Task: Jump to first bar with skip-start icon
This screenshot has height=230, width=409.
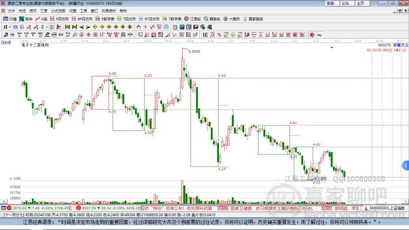Action: tap(67, 27)
